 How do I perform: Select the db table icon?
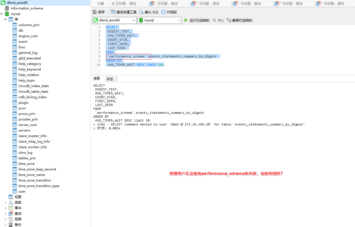[15, 31]
